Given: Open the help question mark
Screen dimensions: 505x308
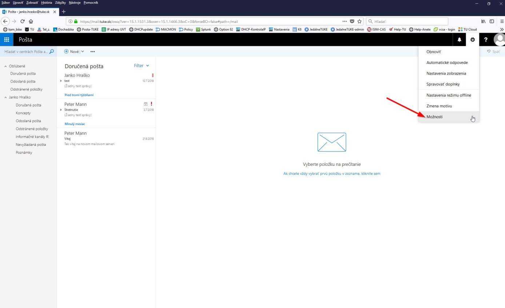Looking at the screenshot, I should point(486,40).
